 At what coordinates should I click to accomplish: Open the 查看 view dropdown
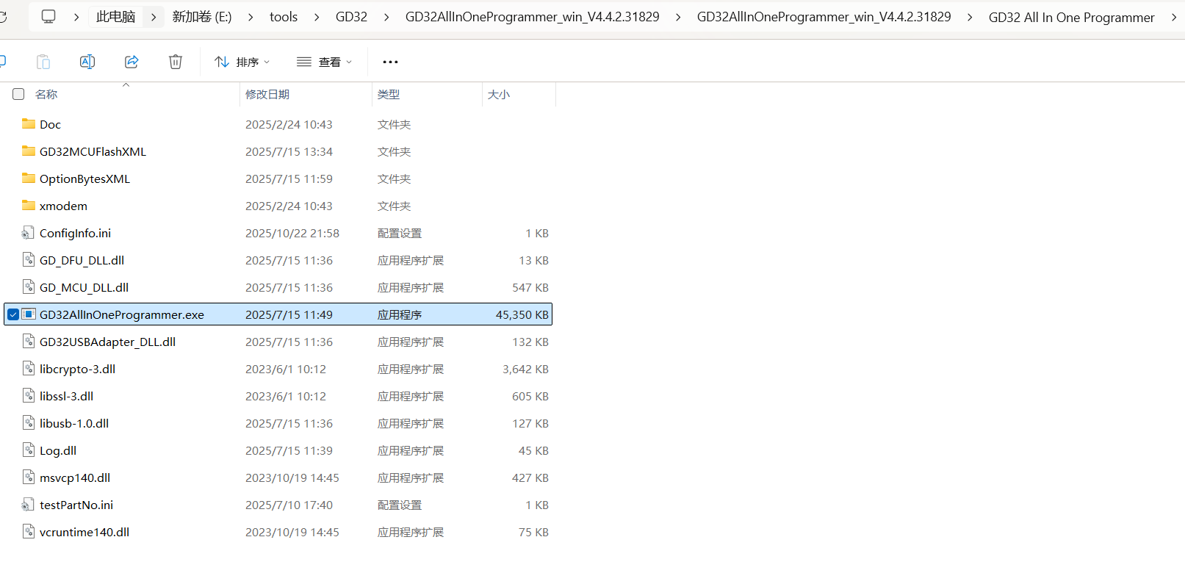(x=324, y=62)
